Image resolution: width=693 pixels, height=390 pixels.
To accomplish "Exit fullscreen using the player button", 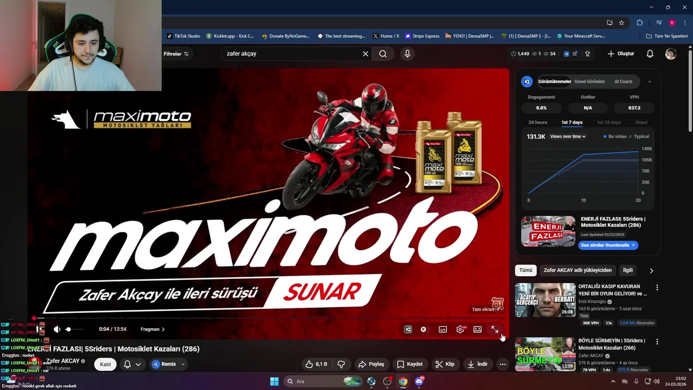I will [x=495, y=329].
